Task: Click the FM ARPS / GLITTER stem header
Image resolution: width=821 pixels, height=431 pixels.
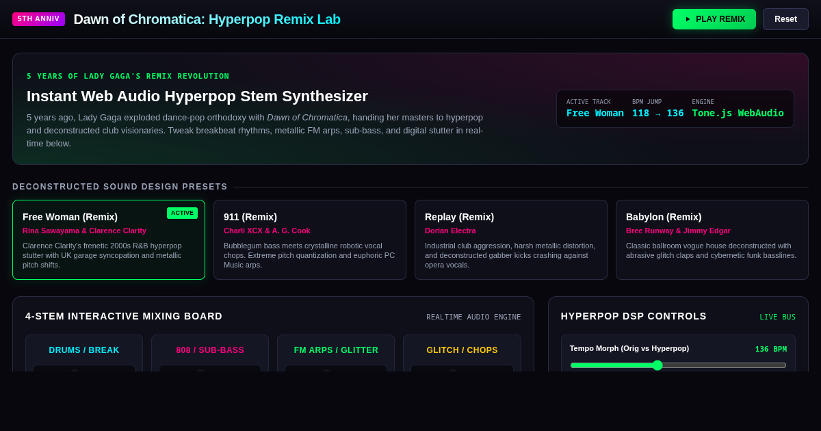Action: [x=336, y=350]
